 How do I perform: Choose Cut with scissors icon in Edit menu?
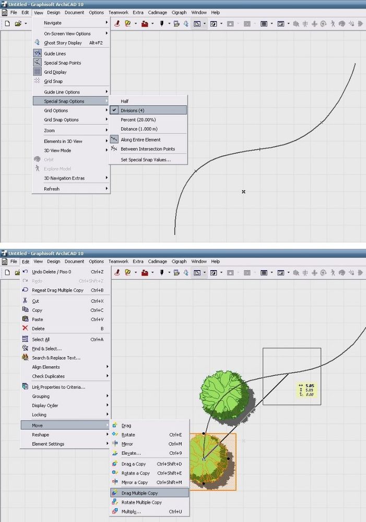(65, 301)
